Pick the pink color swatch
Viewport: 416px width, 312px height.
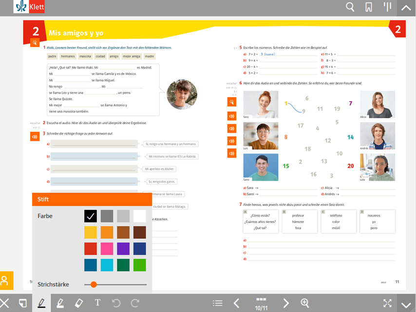point(107,248)
